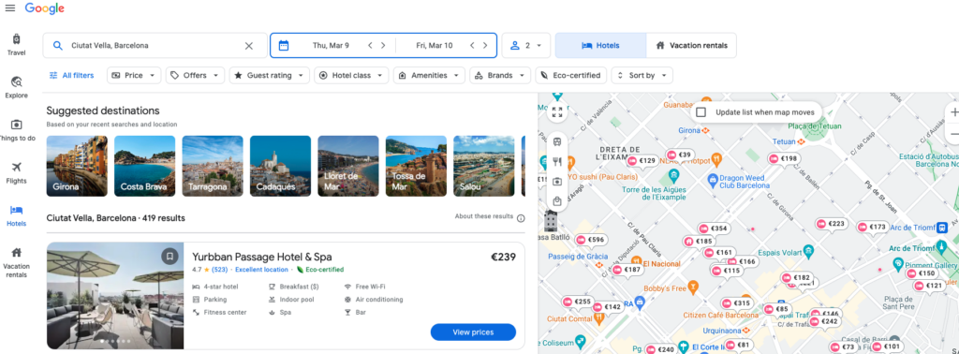This screenshot has height=354, width=959.
Task: Expand the Hotel class dropdown
Action: (351, 75)
